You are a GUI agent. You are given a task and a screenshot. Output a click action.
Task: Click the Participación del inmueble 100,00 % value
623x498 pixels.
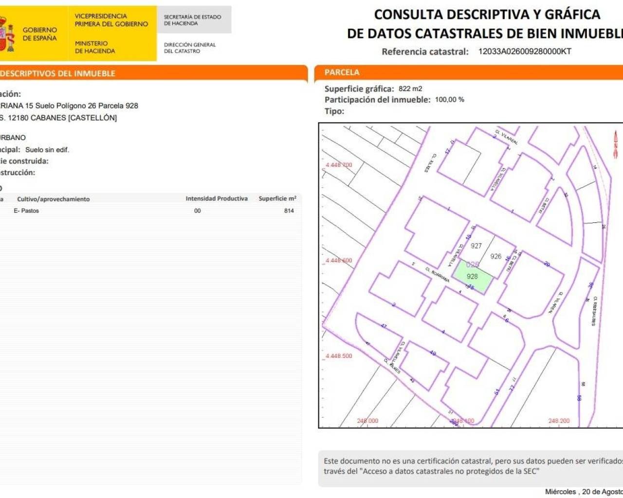click(x=449, y=99)
